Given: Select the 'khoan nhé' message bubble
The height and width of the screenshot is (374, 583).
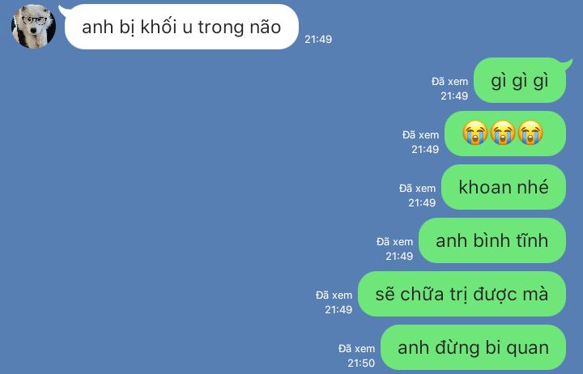Looking at the screenshot, I should point(504,187).
